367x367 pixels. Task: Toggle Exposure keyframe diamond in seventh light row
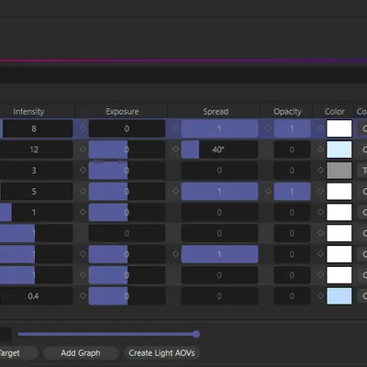point(83,254)
